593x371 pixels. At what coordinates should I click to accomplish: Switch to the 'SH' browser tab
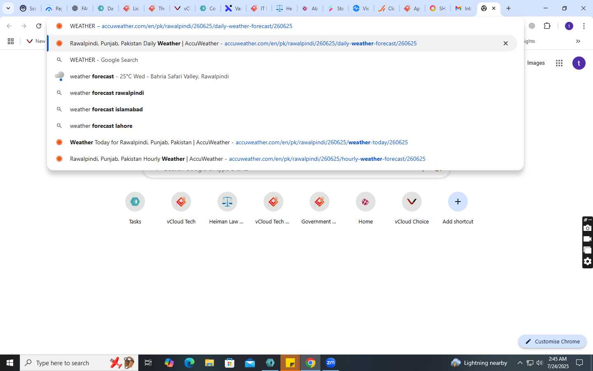[x=438, y=8]
